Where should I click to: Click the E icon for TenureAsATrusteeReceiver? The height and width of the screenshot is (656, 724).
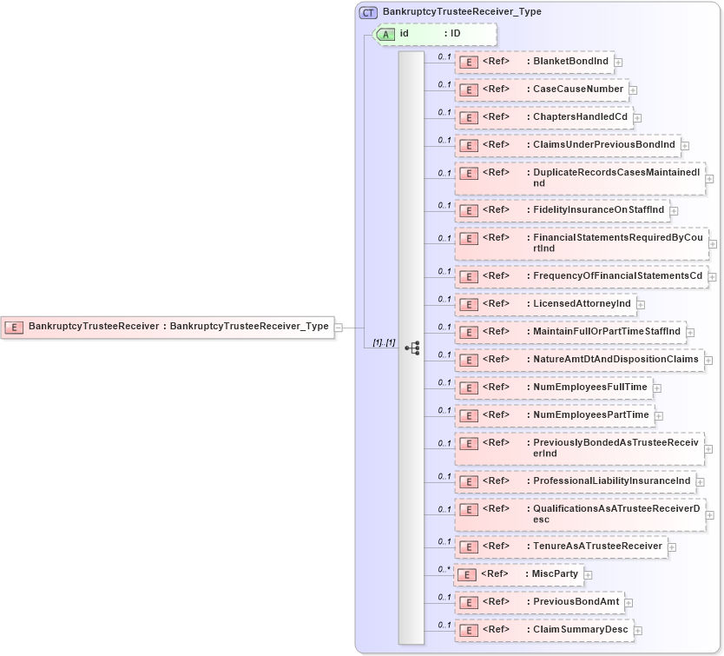click(x=468, y=547)
